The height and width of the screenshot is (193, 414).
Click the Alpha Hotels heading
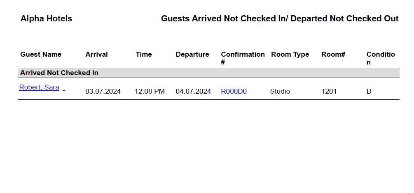point(46,19)
